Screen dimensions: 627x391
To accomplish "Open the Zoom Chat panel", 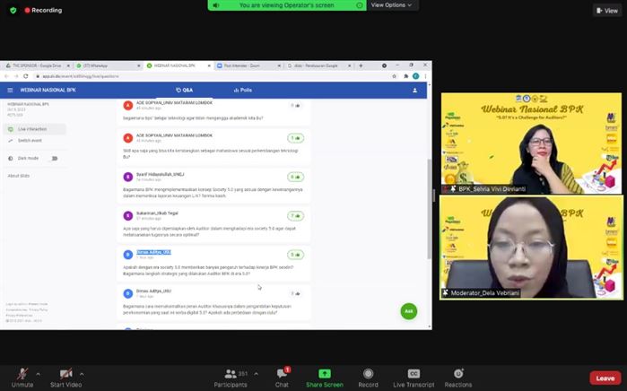I will pyautogui.click(x=282, y=377).
